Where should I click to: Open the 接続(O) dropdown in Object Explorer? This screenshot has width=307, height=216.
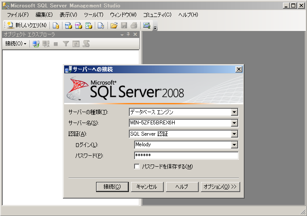coord(16,44)
